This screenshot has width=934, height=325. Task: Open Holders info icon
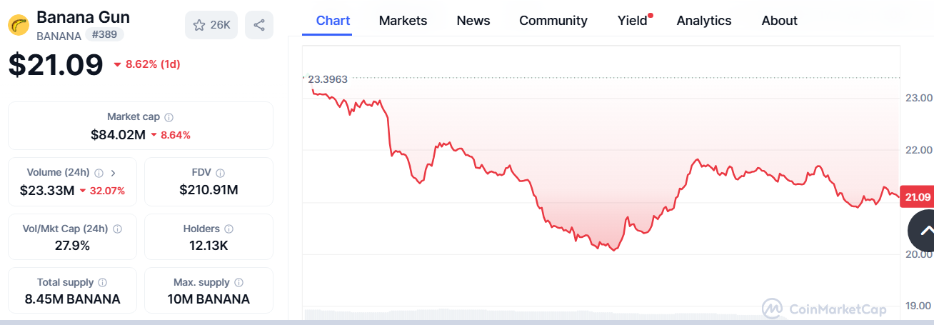pyautogui.click(x=229, y=229)
